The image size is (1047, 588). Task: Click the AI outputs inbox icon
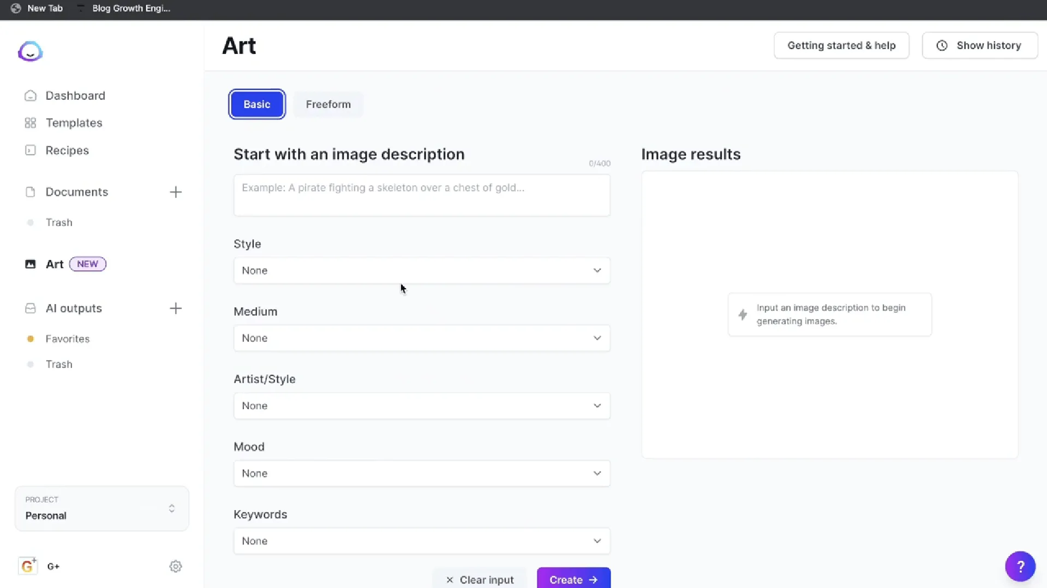point(31,308)
